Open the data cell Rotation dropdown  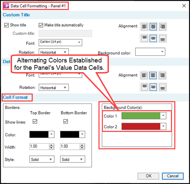[54, 87]
